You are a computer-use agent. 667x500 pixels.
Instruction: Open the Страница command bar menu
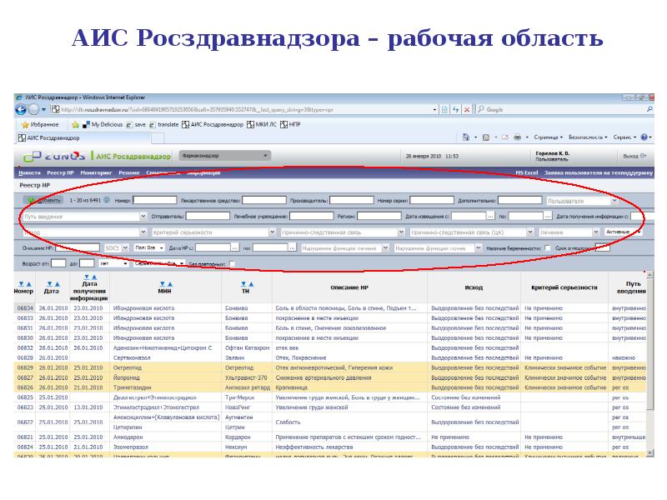tap(548, 137)
